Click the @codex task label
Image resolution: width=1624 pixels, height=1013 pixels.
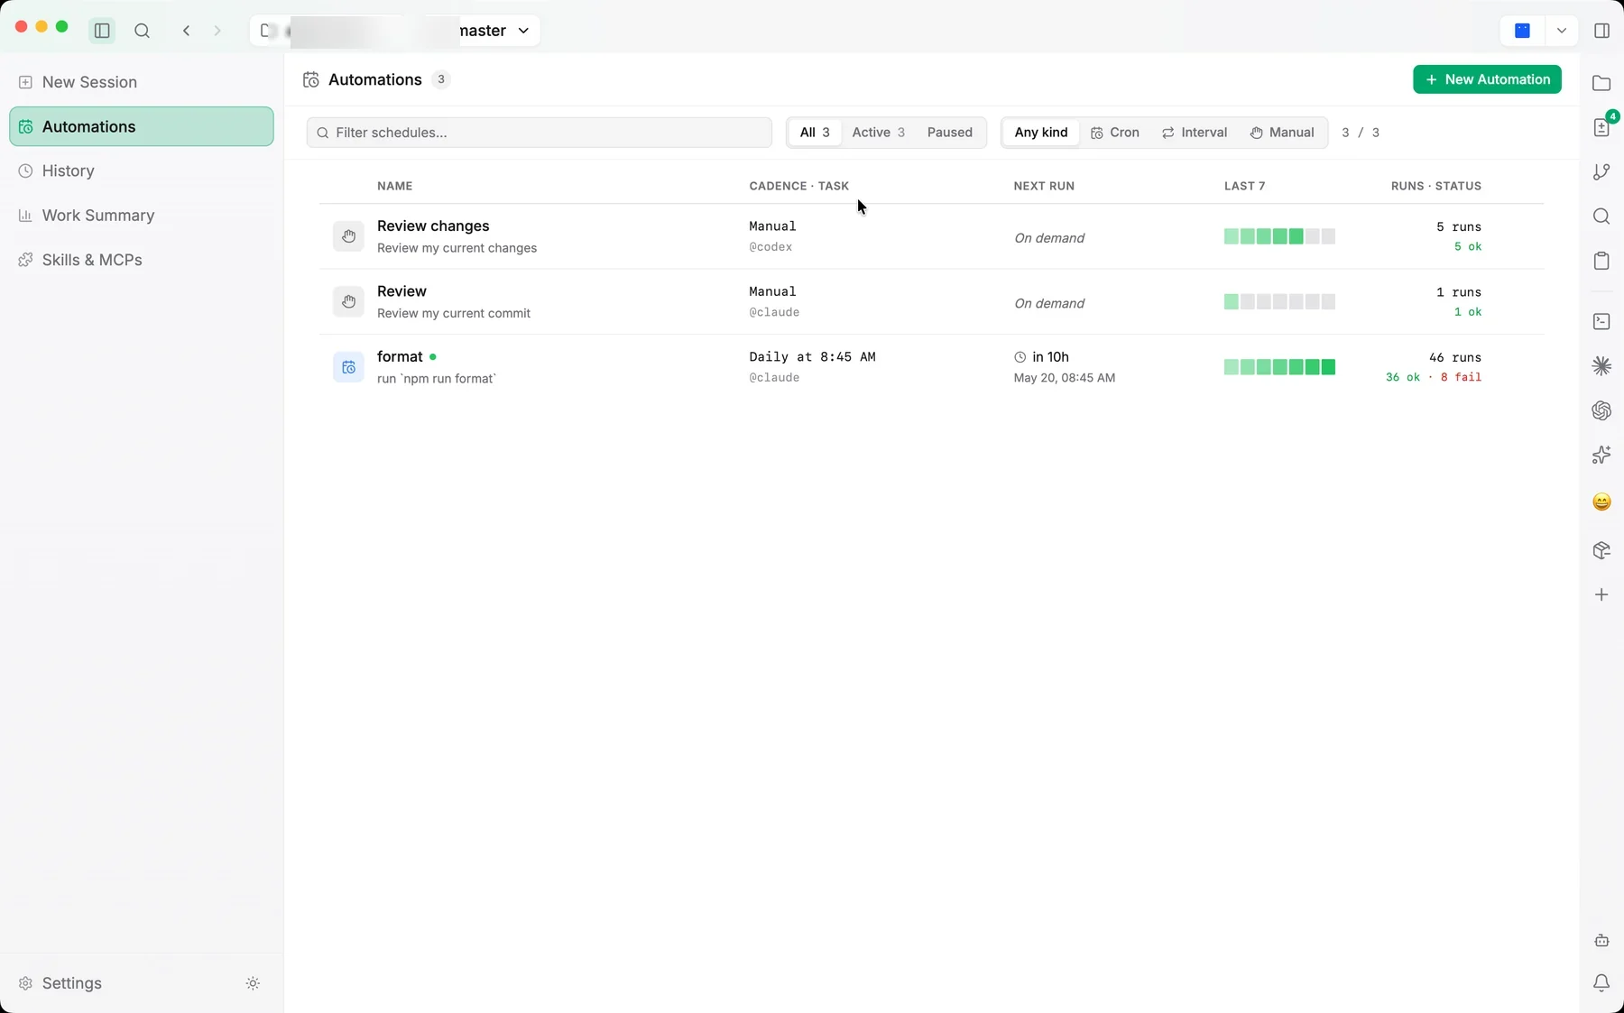[x=770, y=247]
